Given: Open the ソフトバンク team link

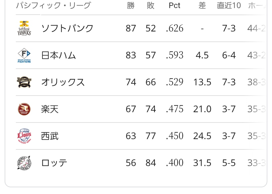Looking at the screenshot, I should [67, 28].
